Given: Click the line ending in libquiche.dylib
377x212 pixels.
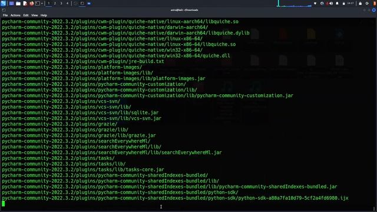Looking at the screenshot, I should 125,33.
